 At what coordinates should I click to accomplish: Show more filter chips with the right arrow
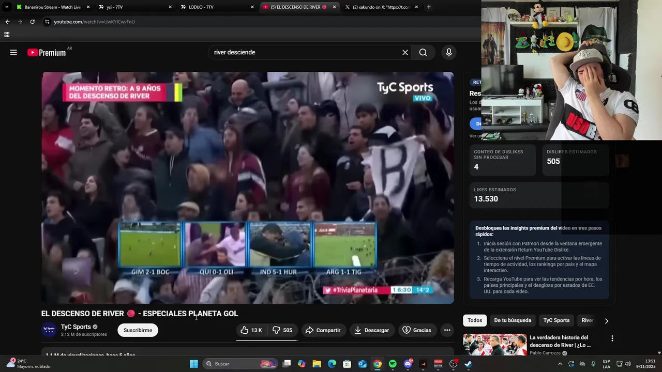[607, 321]
